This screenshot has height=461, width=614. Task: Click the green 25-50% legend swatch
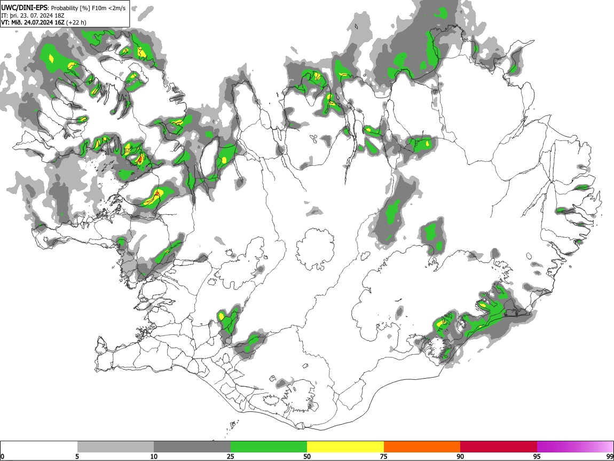[x=269, y=447]
